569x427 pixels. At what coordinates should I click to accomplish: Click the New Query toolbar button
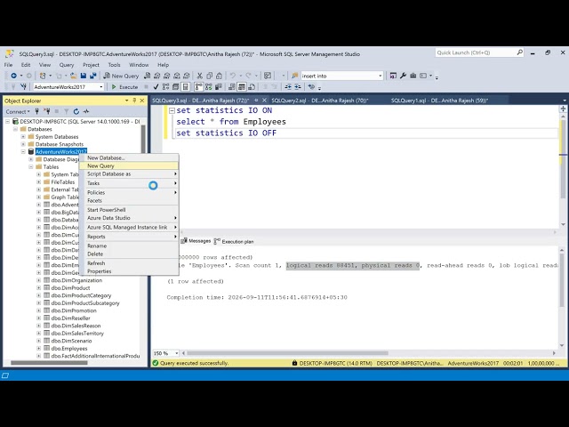[x=121, y=76]
